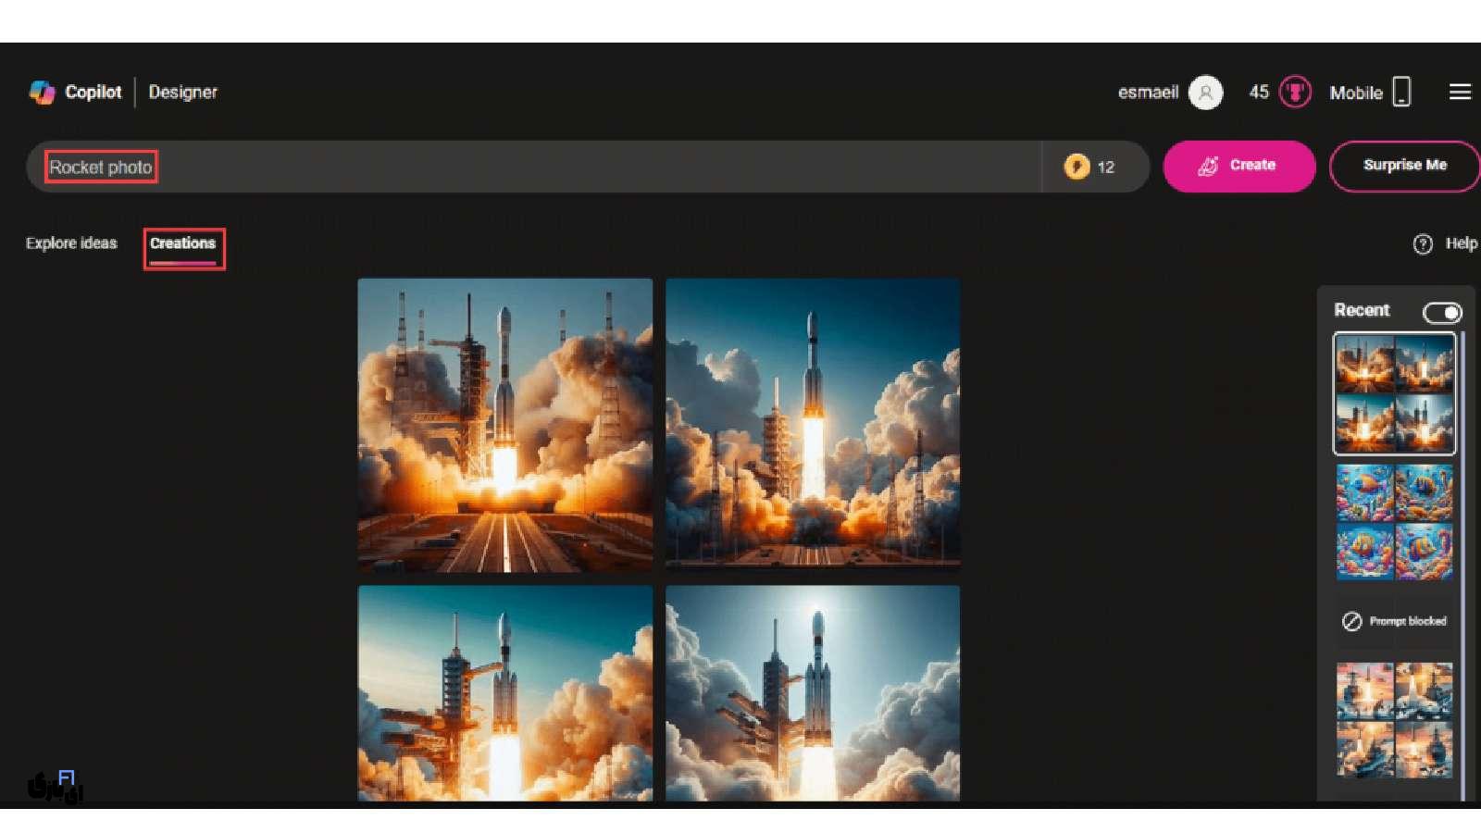Viewport: 1481px width, 833px height.
Task: Open the recent fish images set
Action: pyautogui.click(x=1394, y=522)
